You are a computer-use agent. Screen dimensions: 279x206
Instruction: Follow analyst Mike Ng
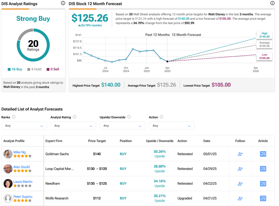click(x=240, y=154)
